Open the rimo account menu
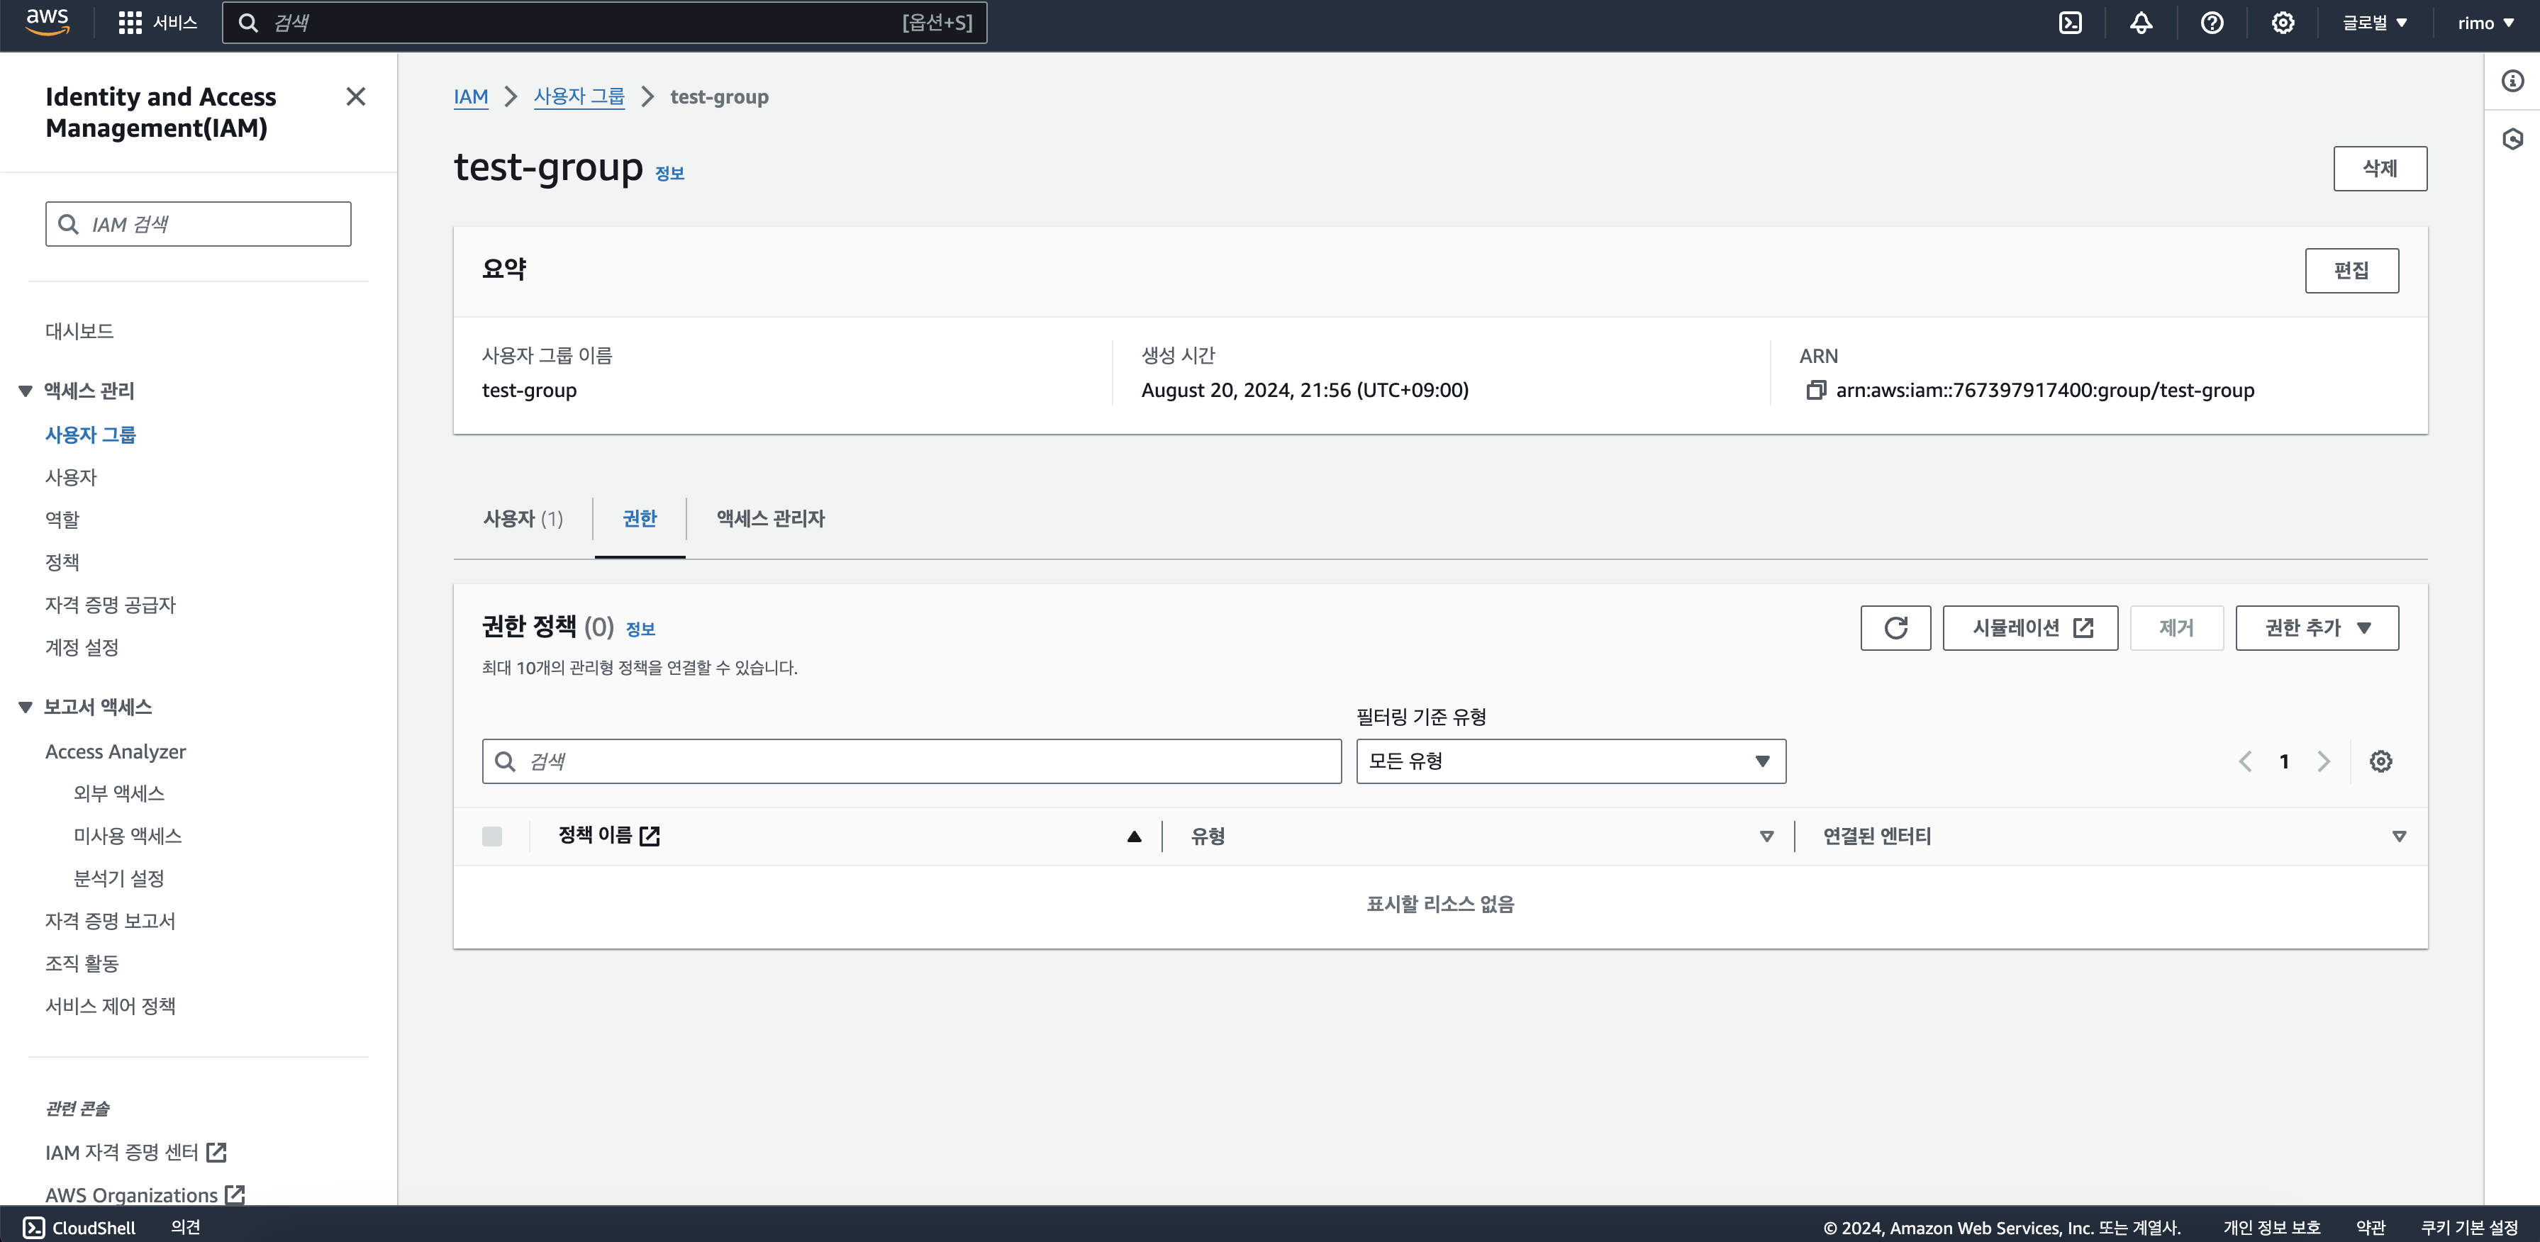The width and height of the screenshot is (2540, 1242). point(2485,23)
